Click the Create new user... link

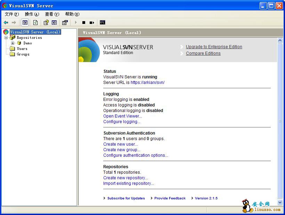pos(120,144)
